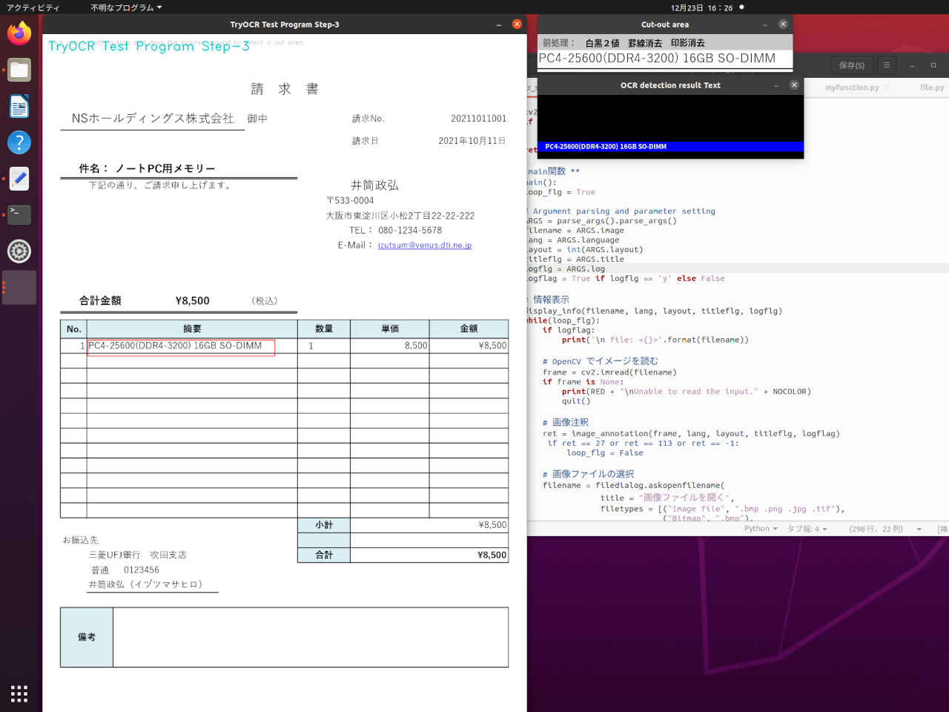This screenshot has width=949, height=712.
Task: Open Python language dropdown in status bar
Action: [x=761, y=529]
